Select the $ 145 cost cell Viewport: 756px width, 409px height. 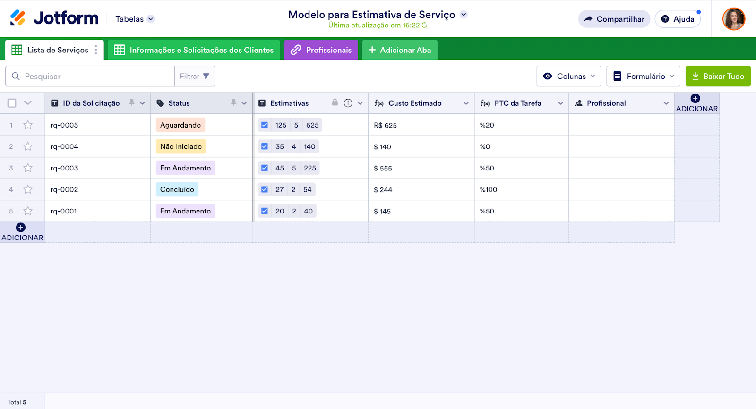421,211
